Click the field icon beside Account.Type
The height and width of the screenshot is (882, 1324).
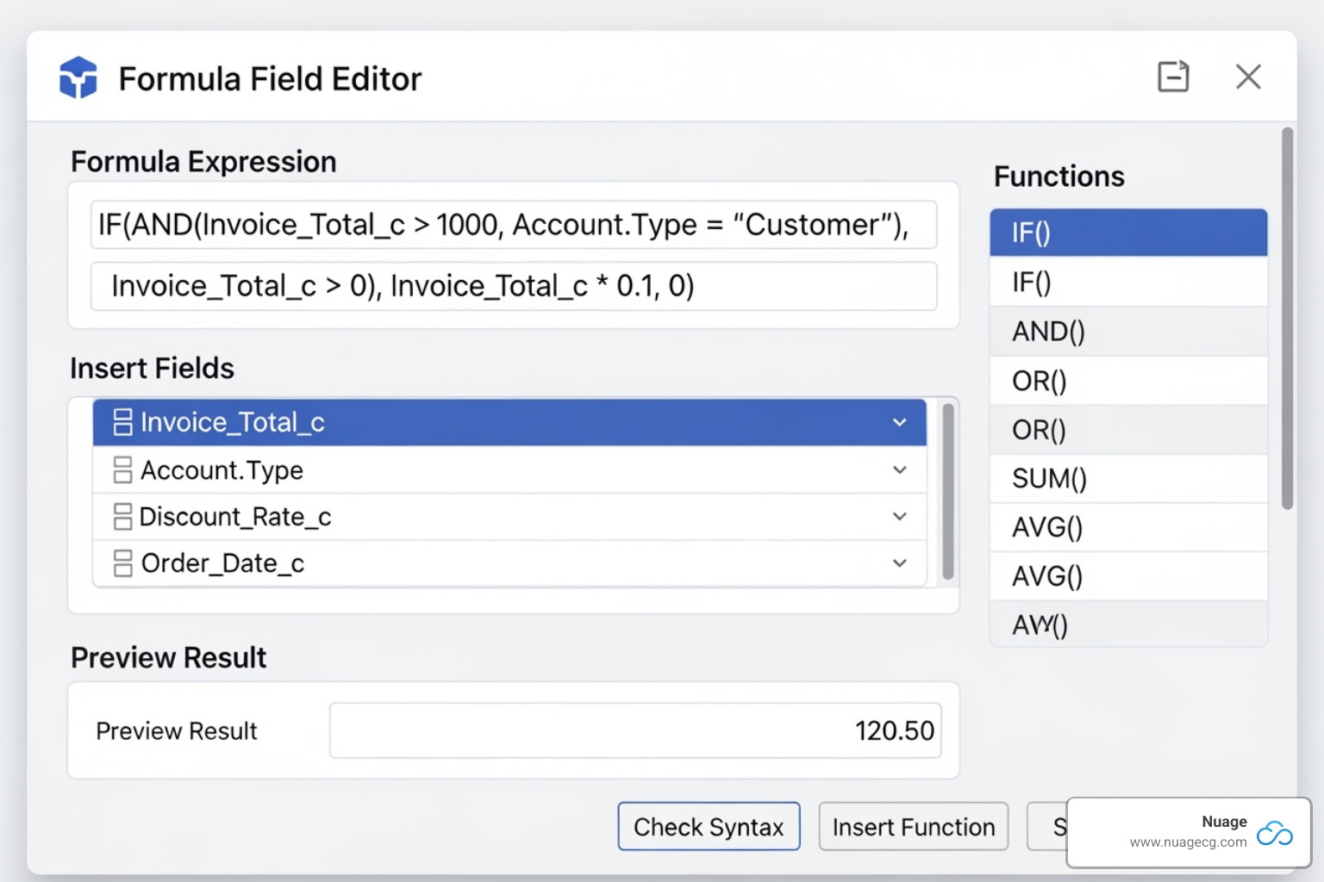point(122,470)
